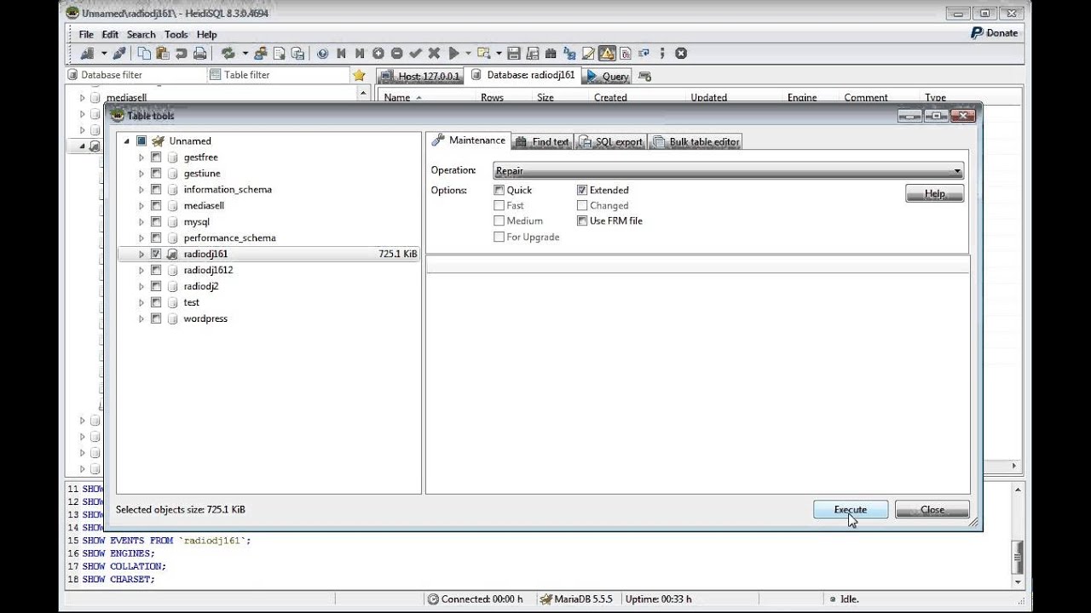Click the Save icon in toolbar
Screen dimensions: 1091x613
click(x=514, y=54)
